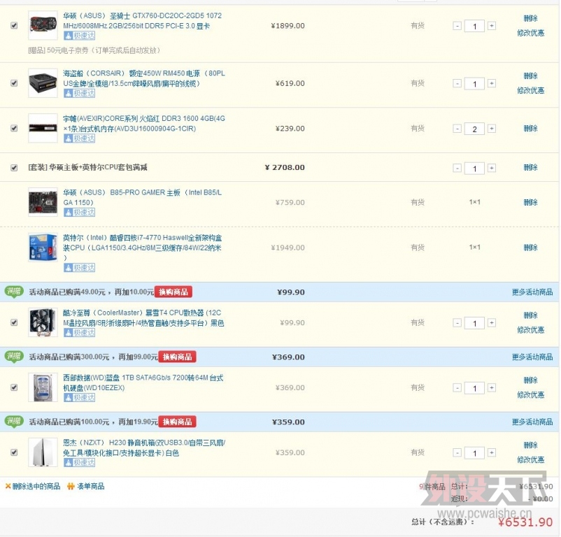The height and width of the screenshot is (537, 561).
Task: Increase quantity of ASUS GTX760 graphics card
Action: (x=492, y=26)
